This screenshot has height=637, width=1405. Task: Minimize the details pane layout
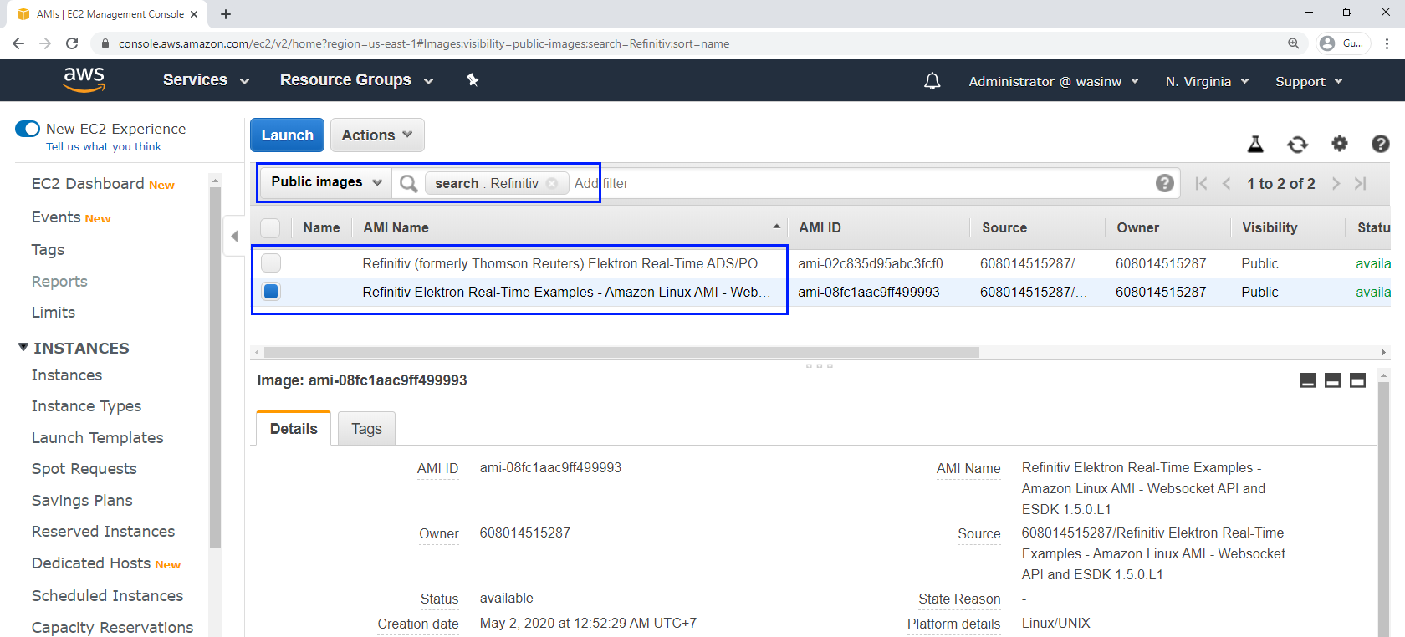point(1308,380)
